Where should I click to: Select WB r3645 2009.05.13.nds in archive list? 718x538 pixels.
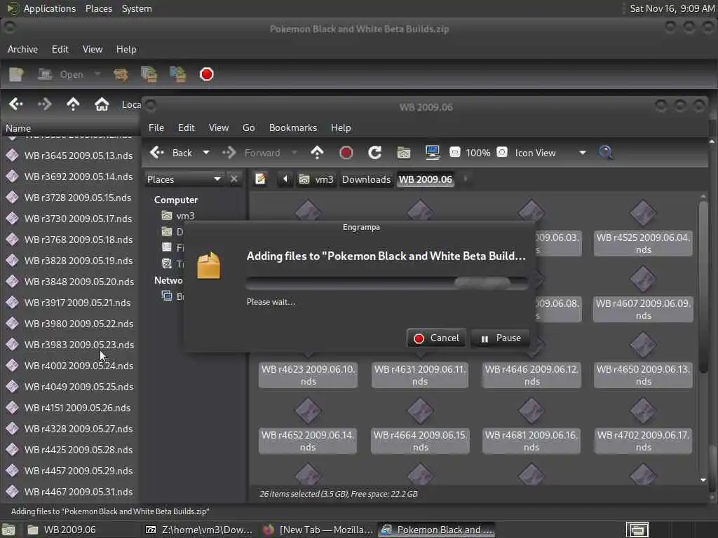[69, 156]
